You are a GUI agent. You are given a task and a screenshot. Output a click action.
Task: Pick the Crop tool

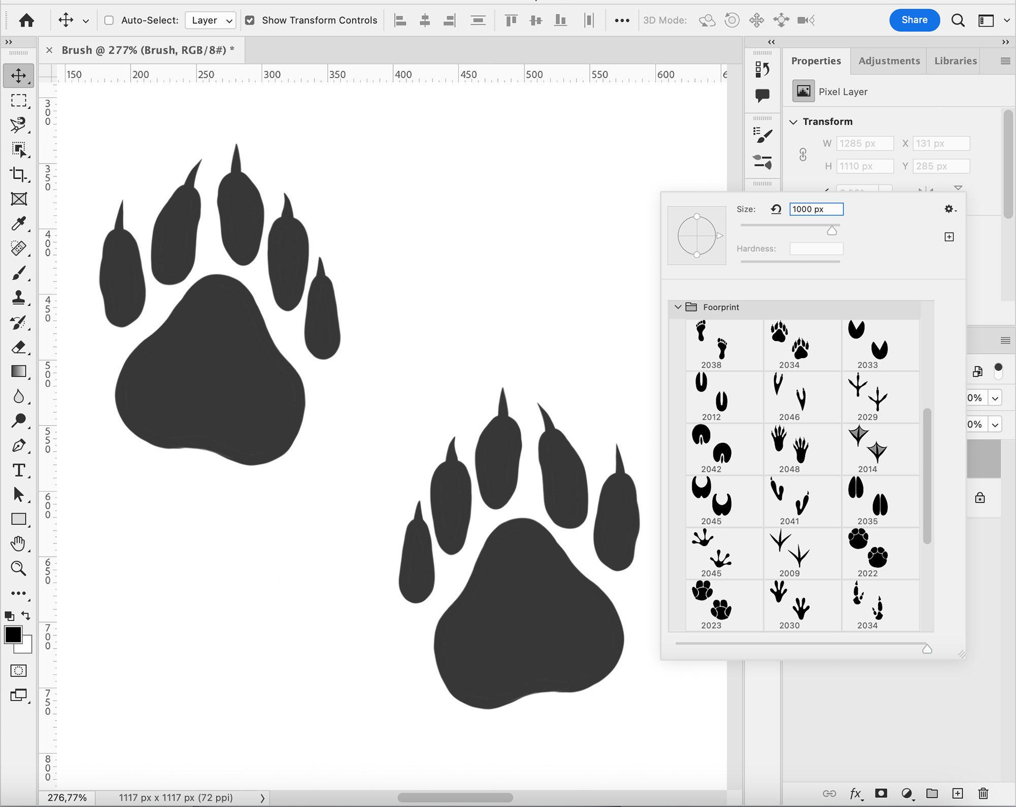click(x=19, y=175)
